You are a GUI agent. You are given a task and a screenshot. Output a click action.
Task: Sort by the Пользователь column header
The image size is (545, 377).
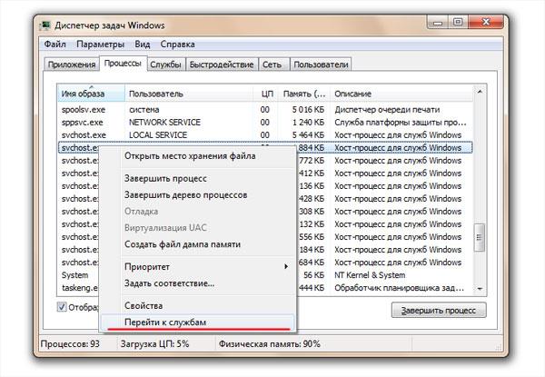click(x=189, y=94)
